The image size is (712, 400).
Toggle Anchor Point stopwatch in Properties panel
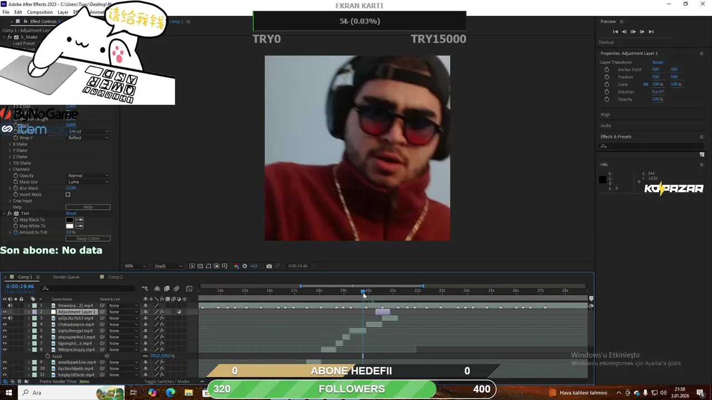(x=607, y=69)
